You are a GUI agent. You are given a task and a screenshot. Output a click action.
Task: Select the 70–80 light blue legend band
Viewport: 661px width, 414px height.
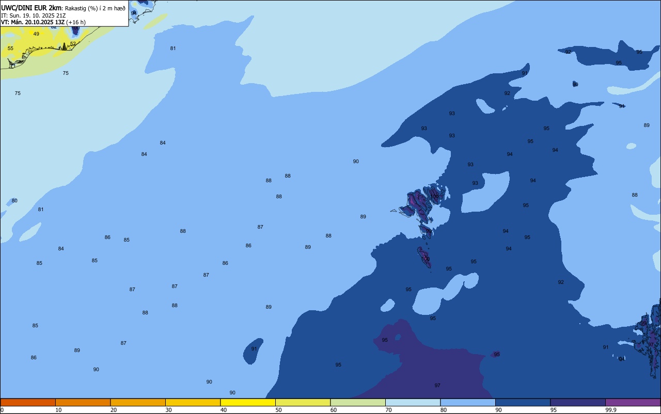[413, 402]
